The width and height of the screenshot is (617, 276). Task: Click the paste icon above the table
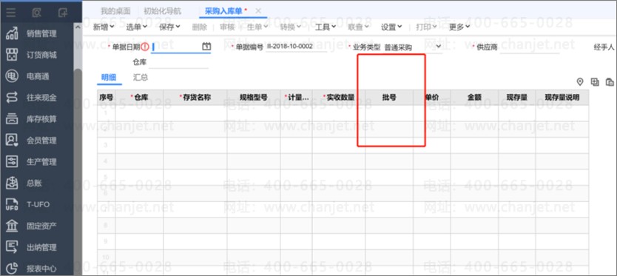pyautogui.click(x=610, y=82)
